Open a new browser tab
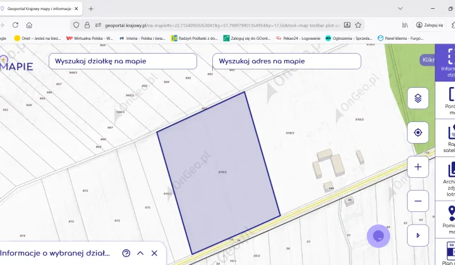Viewport: 455px width, 265px height. click(91, 9)
